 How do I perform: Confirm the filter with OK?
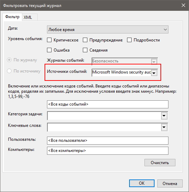(x=142, y=183)
